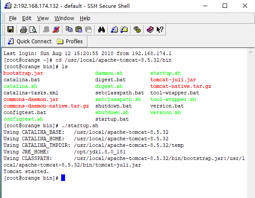Open the Help book icon
This screenshot has width=255, height=198.
pyautogui.click(x=150, y=29)
